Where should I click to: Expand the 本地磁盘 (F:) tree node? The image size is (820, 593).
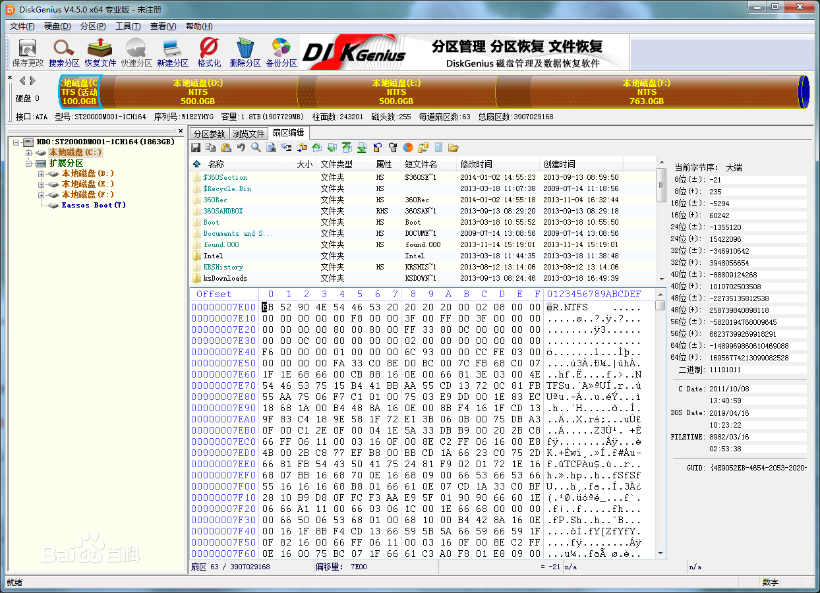41,195
